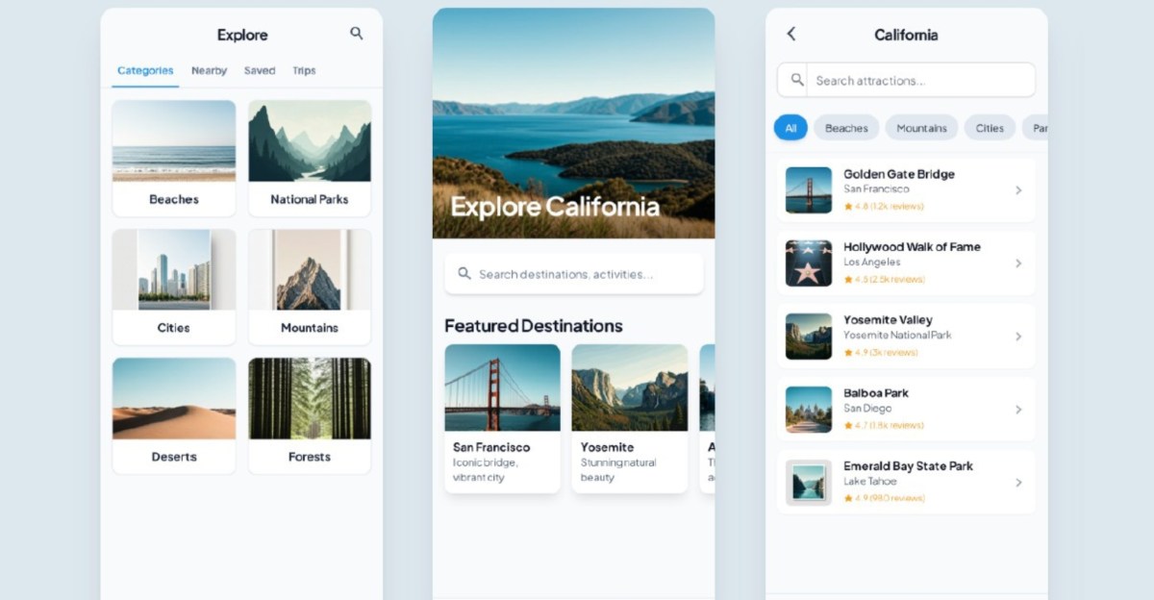Select the San Francisco featured destination card
Image resolution: width=1154 pixels, height=600 pixels.
pyautogui.click(x=502, y=418)
